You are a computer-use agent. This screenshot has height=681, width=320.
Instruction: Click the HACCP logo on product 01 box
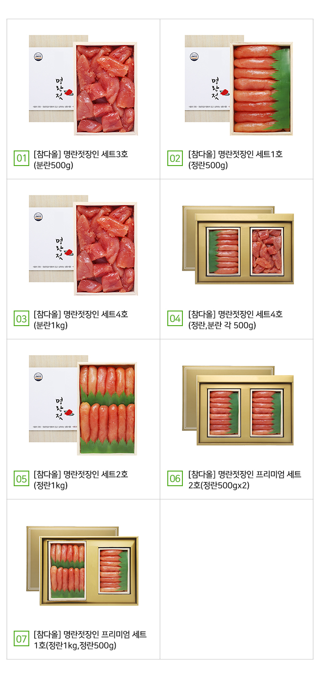coord(38,57)
